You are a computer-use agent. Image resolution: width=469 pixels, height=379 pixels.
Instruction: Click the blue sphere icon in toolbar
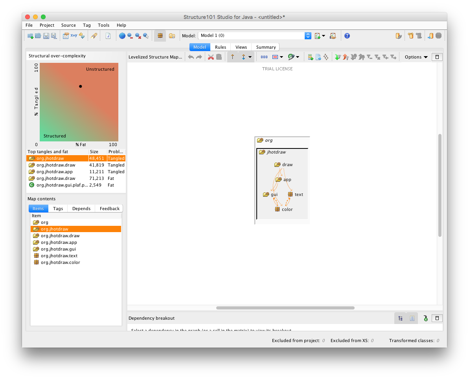tap(122, 36)
